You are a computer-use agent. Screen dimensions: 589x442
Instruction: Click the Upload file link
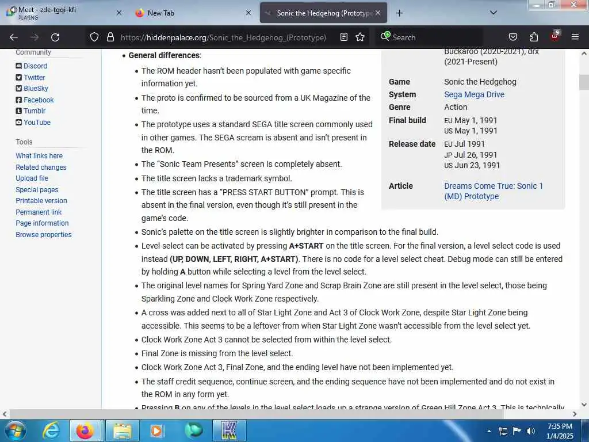32,178
